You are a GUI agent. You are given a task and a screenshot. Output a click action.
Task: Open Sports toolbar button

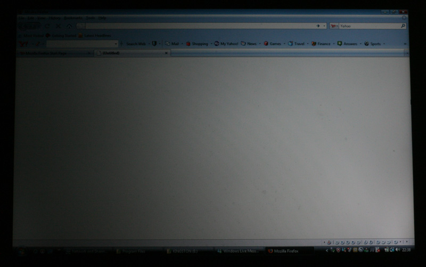tap(372, 44)
